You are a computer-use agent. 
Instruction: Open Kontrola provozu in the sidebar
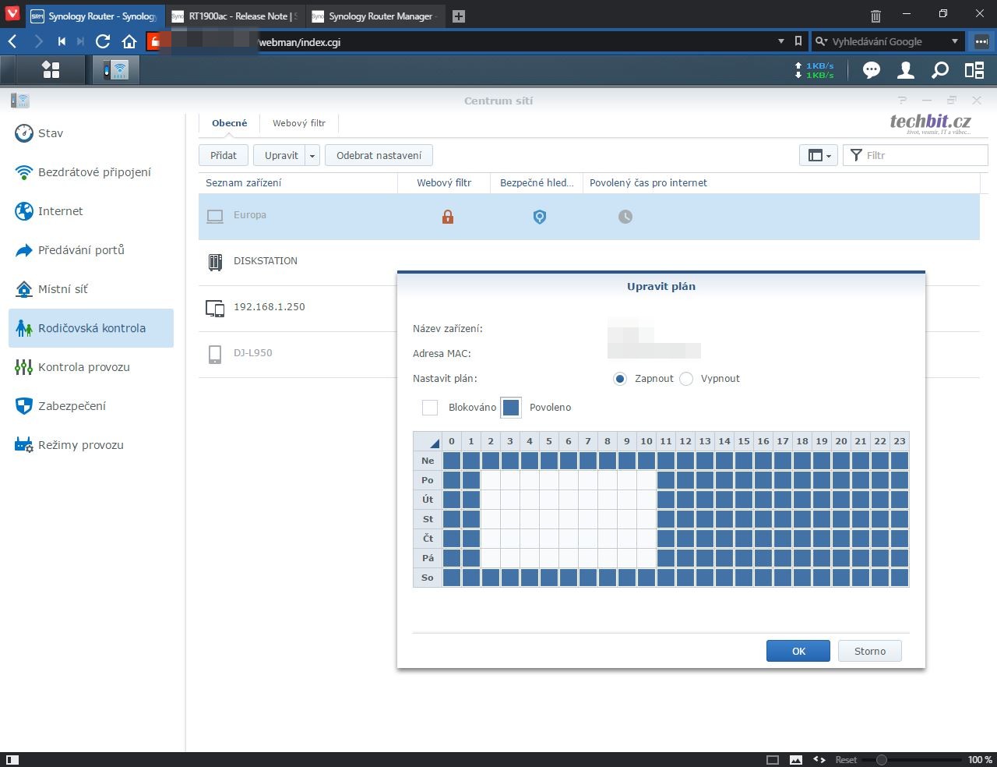click(x=84, y=367)
